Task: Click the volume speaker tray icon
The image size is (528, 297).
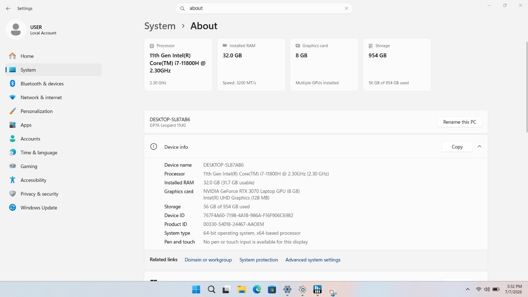Action: [x=487, y=289]
